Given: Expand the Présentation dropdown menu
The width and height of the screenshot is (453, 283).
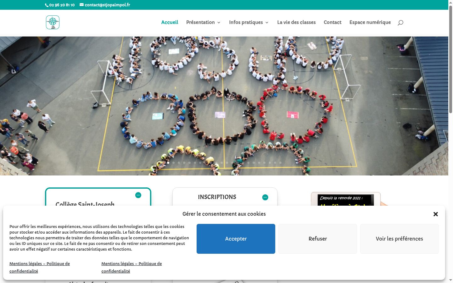Looking at the screenshot, I should pos(203,22).
